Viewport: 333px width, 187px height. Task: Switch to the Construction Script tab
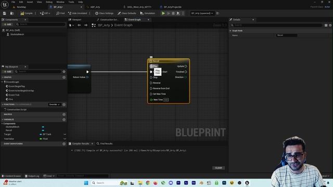pos(109,20)
